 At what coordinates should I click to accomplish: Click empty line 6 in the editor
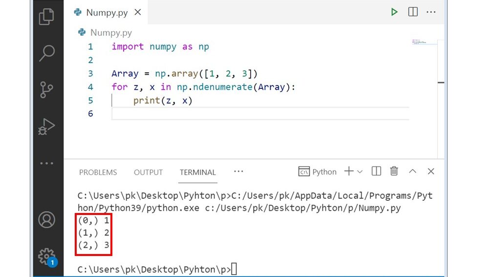pos(260,113)
